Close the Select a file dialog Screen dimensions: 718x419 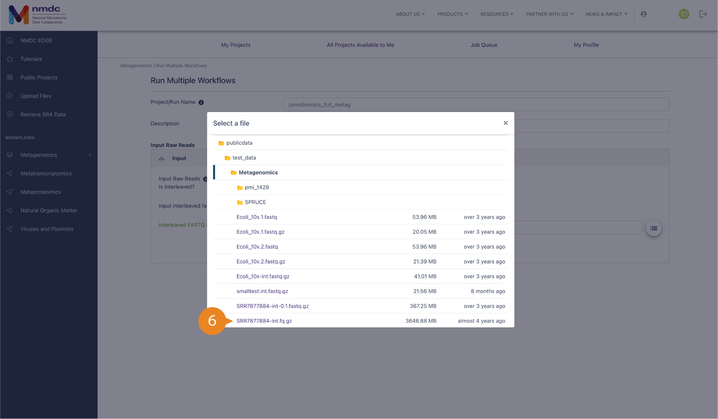[x=506, y=123]
